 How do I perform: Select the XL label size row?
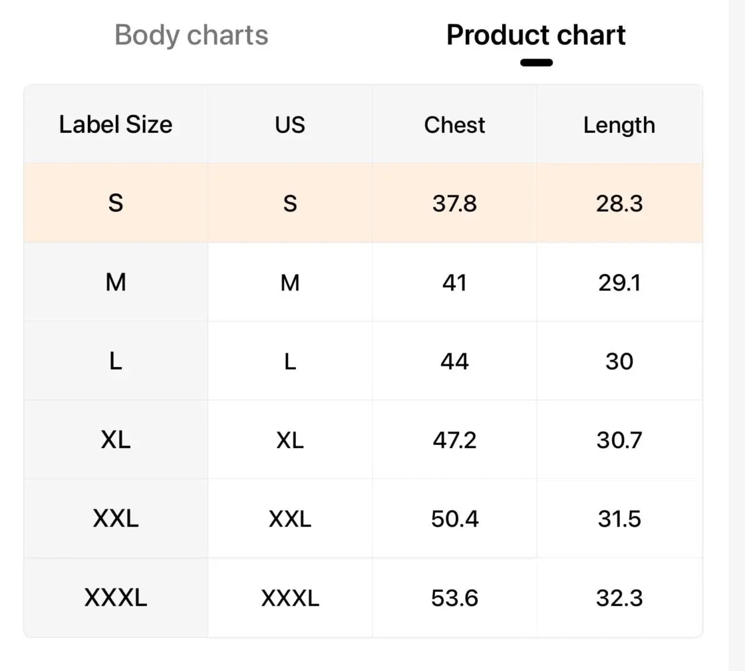(363, 440)
